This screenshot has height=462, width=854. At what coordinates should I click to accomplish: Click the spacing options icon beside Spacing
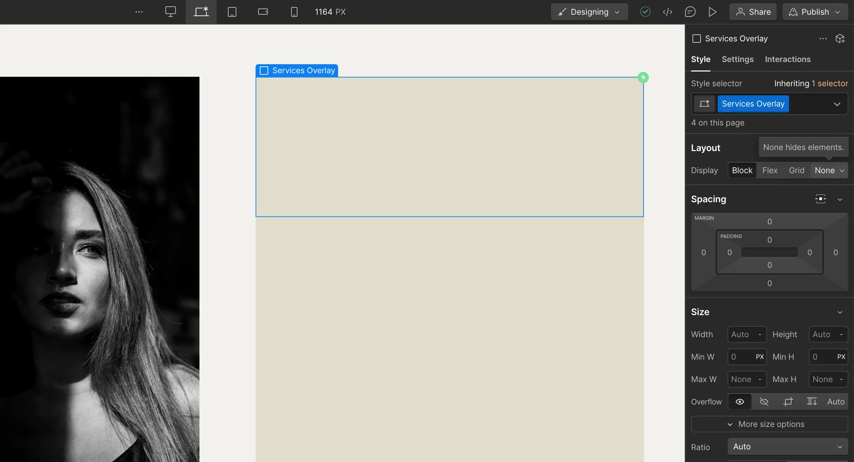(x=820, y=199)
